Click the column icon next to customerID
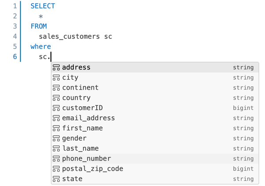Image resolution: width=265 pixels, height=186 pixels. tap(56, 108)
